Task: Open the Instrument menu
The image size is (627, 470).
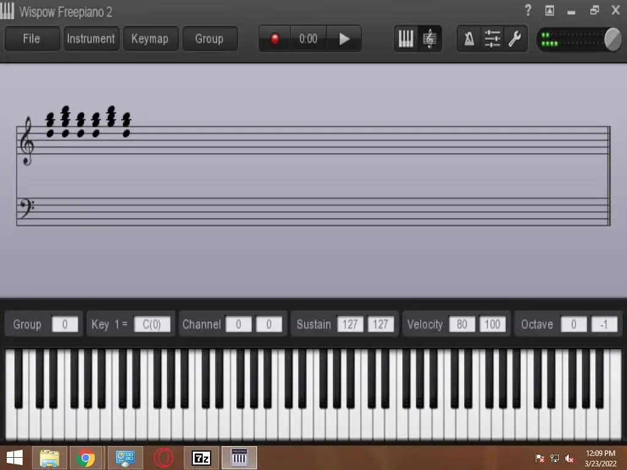Action: pos(91,39)
